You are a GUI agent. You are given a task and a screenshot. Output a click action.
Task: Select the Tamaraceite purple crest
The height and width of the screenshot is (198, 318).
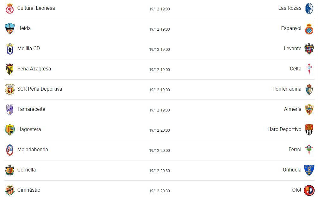coord(9,110)
